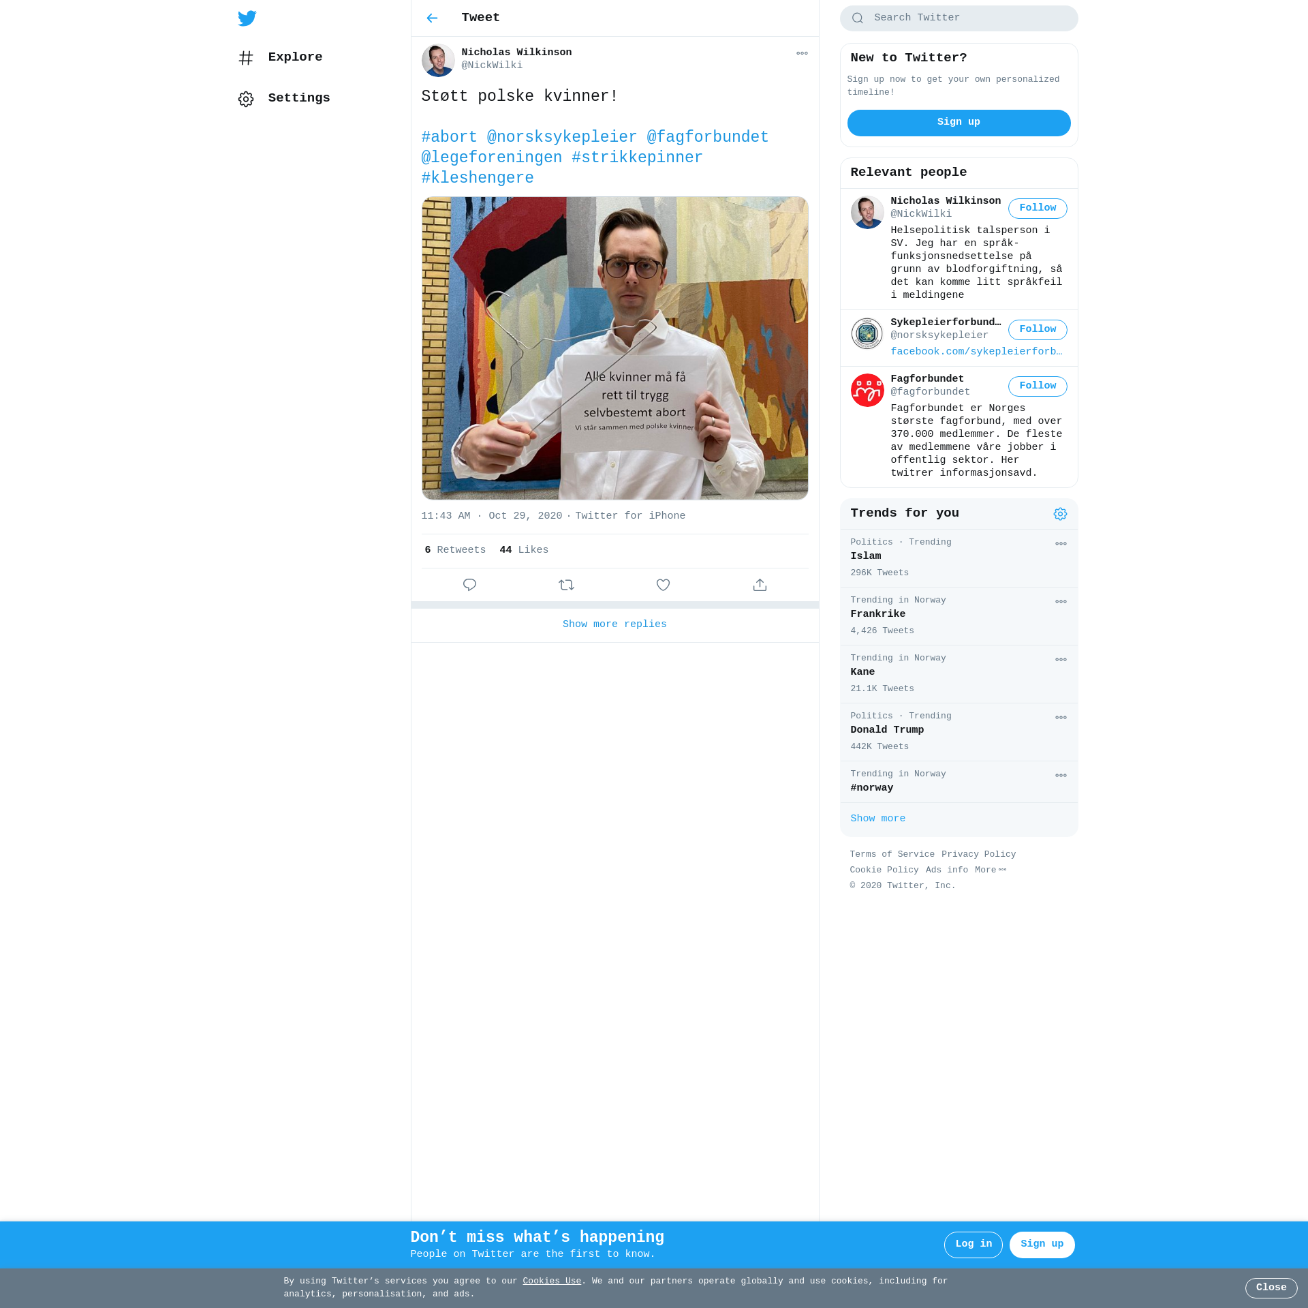Open the #kleshengere hashtag
This screenshot has height=1308, width=1308.
(x=478, y=178)
